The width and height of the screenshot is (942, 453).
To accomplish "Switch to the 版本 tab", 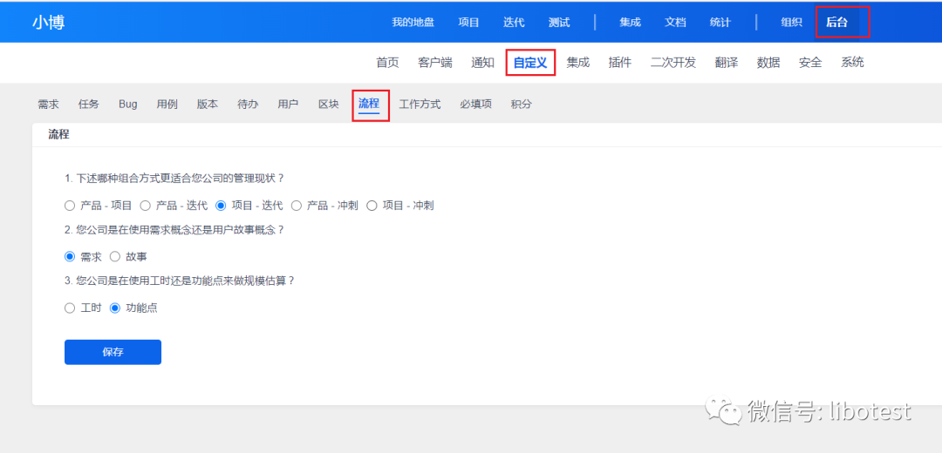I will (x=208, y=104).
